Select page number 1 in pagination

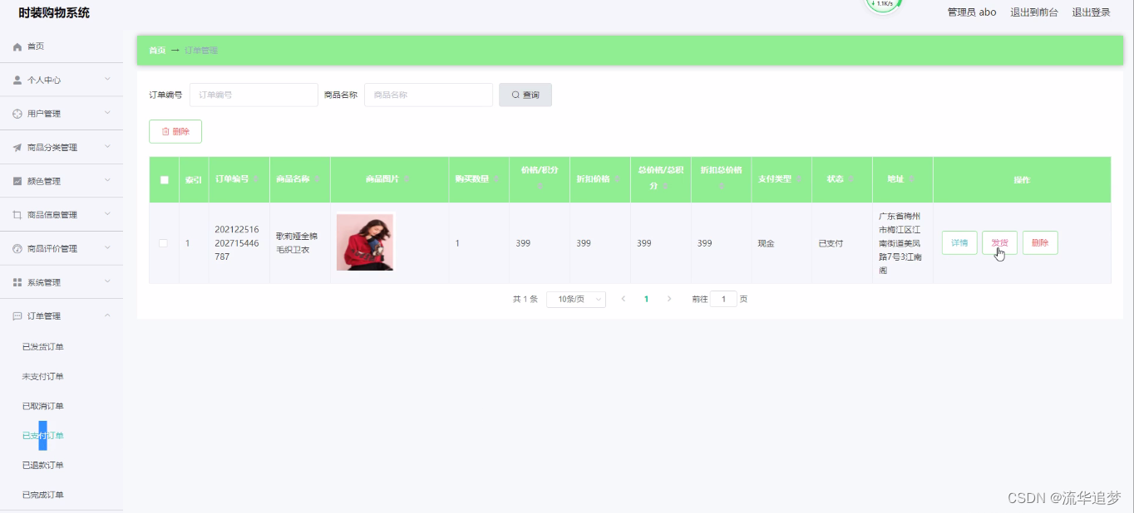coord(646,299)
